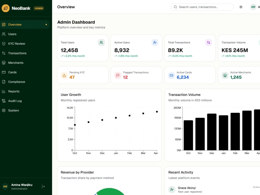
Task: Click the Admin Dashboard heading
Action: point(76,22)
